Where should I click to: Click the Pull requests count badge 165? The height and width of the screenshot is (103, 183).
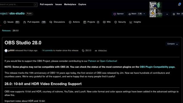pos(44,22)
